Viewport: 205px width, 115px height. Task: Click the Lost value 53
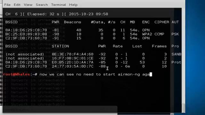[142, 62]
